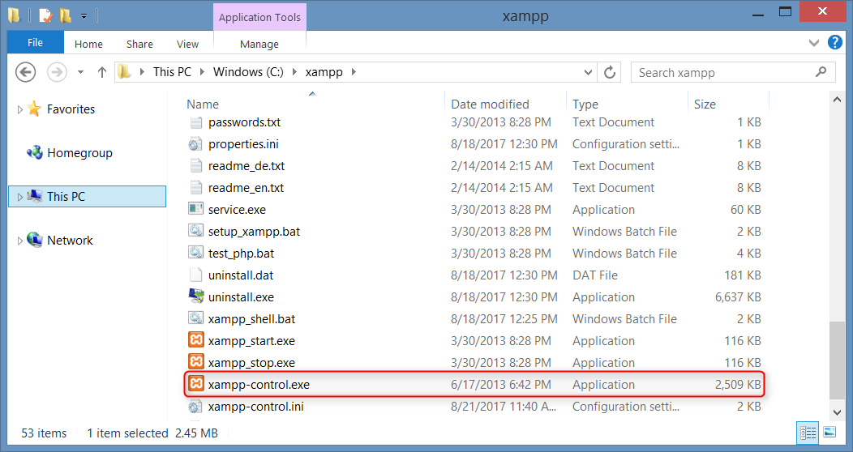
Task: Click the service.exe file icon
Action: click(196, 209)
